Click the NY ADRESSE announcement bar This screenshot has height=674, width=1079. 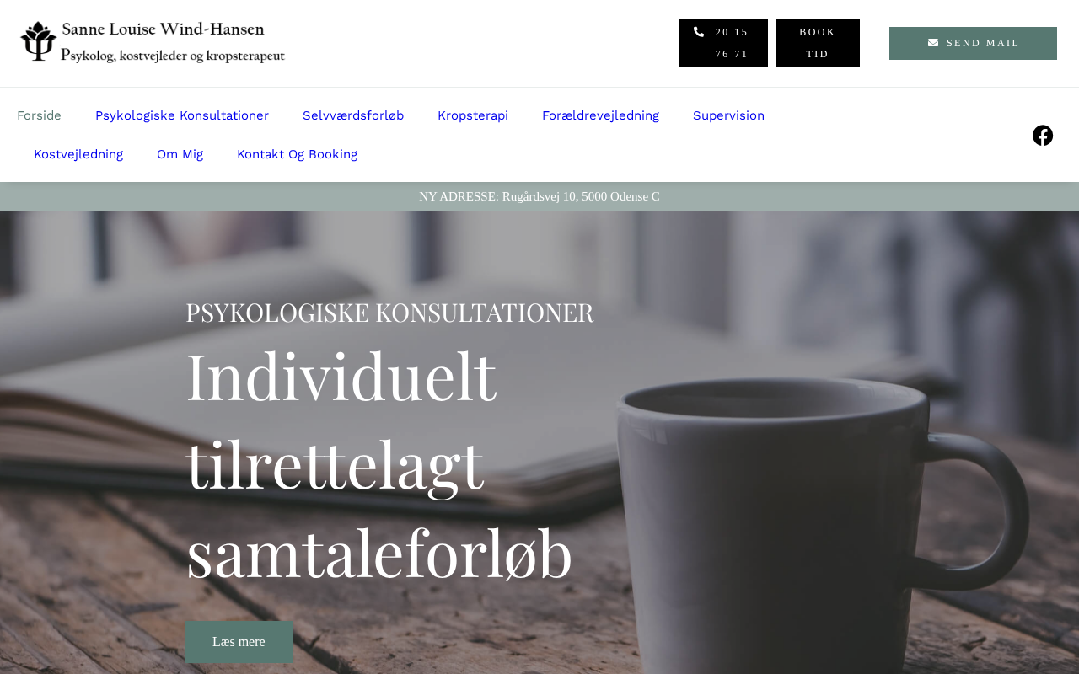click(x=539, y=196)
